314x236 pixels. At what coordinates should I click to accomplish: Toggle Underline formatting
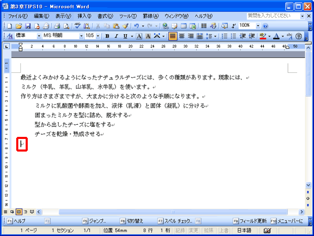point(126,36)
